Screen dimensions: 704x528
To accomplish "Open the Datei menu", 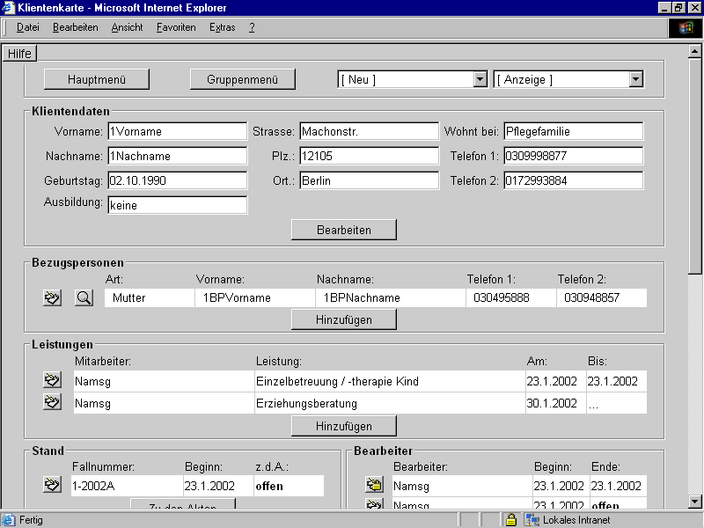I will coord(28,27).
